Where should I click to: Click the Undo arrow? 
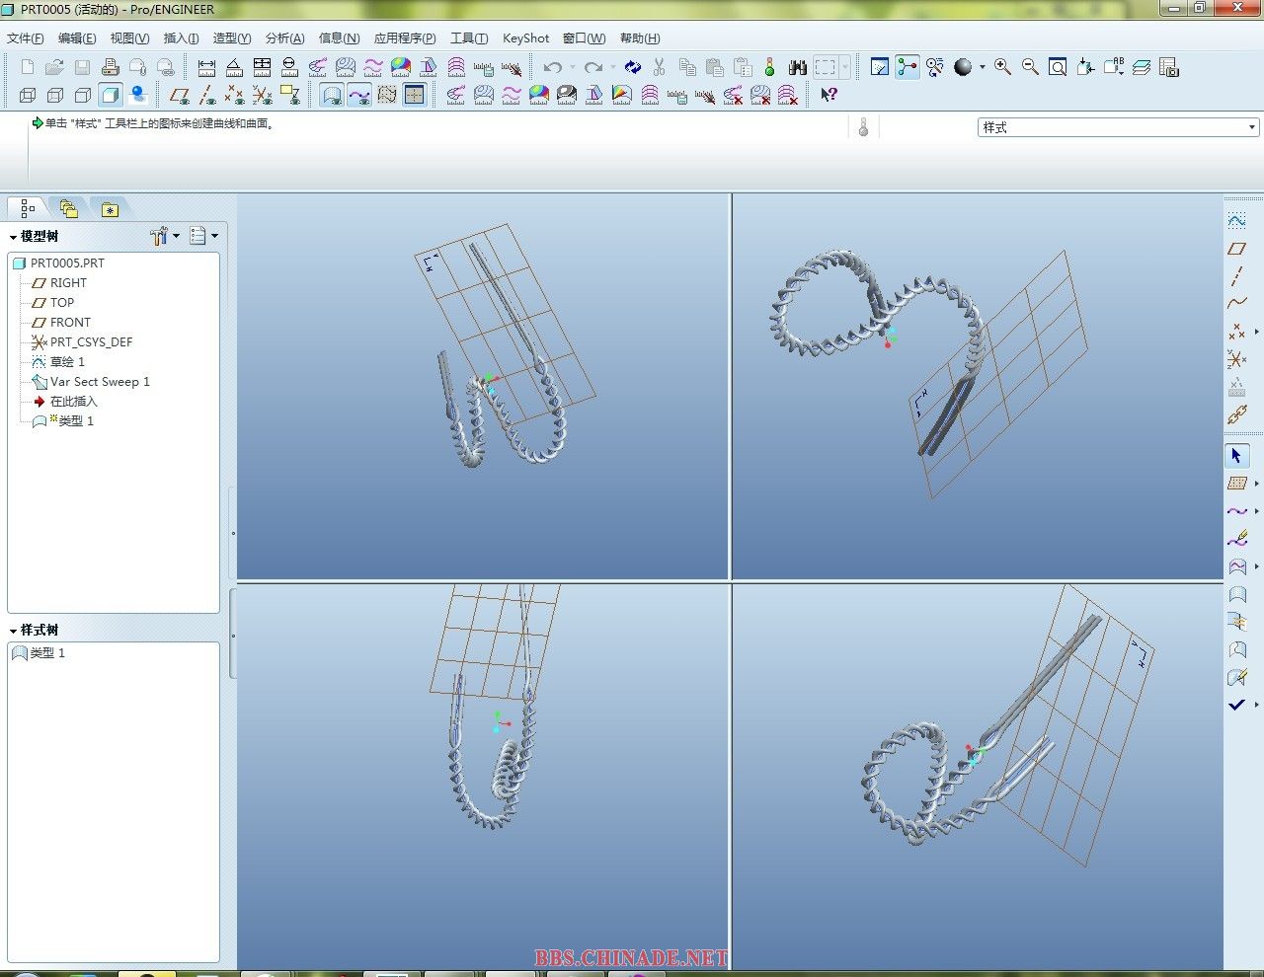coord(553,67)
